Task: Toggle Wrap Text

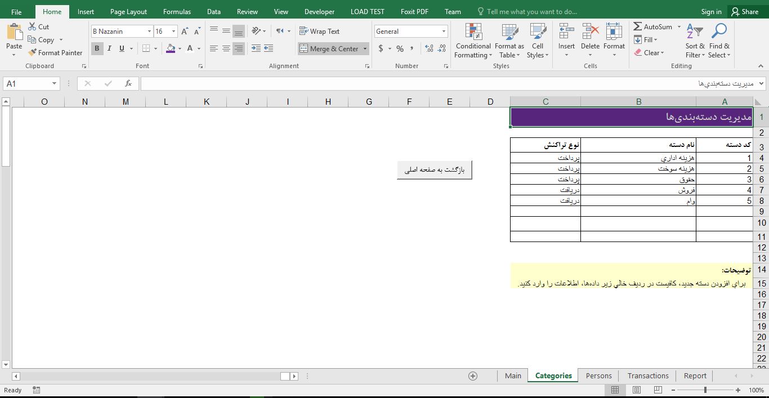Action: pyautogui.click(x=319, y=32)
